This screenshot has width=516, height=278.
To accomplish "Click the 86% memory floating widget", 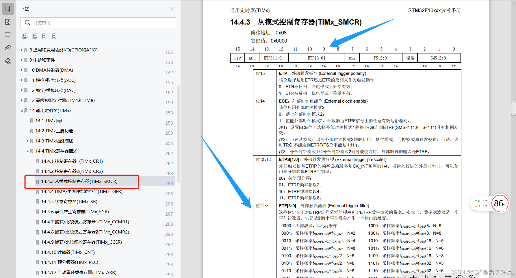I will click(500, 203).
